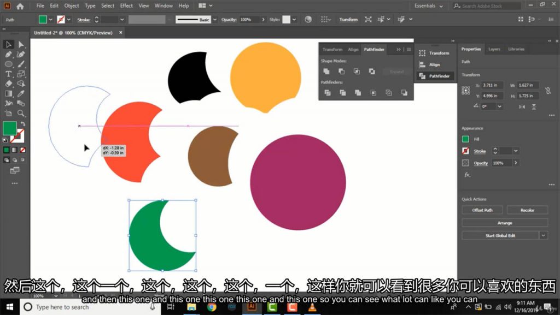Open the fx effects menu in Appearance
This screenshot has height=315, width=560.
pyautogui.click(x=467, y=175)
